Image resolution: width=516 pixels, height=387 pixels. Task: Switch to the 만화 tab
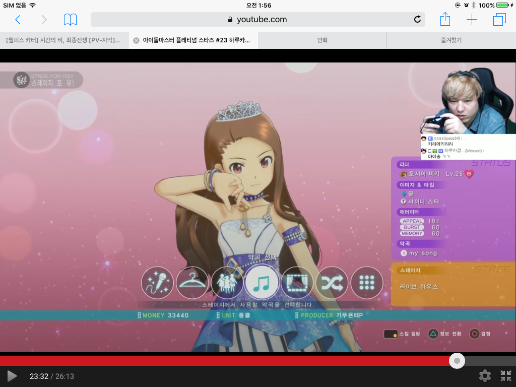[x=322, y=40]
